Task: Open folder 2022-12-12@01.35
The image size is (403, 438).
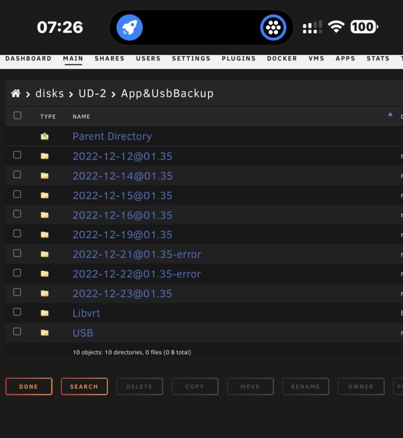Action: coord(122,156)
